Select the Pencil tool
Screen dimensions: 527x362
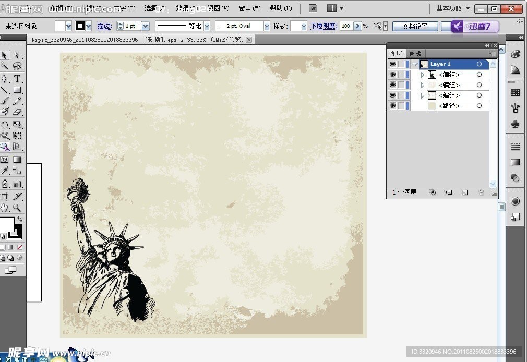coord(17,101)
